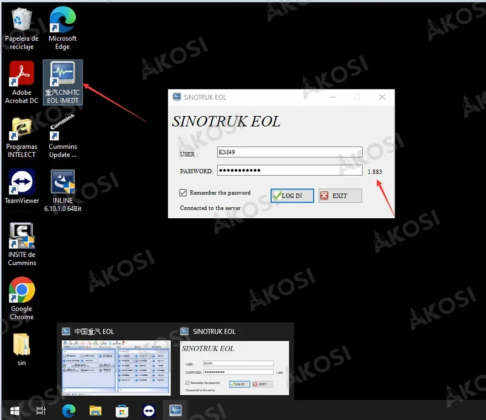Click the SINOTRUK EOL title bar icon

click(177, 97)
